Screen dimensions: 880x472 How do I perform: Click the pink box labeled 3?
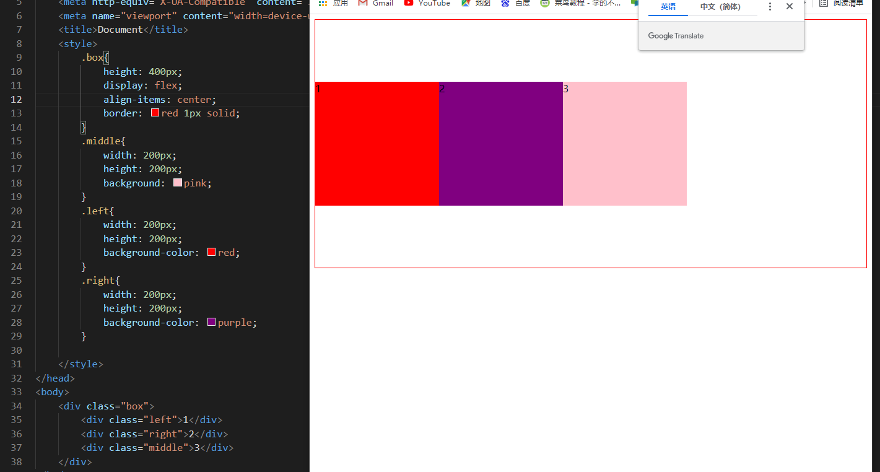625,144
